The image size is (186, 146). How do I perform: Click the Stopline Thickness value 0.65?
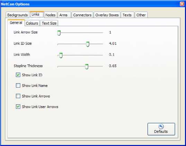(x=113, y=66)
